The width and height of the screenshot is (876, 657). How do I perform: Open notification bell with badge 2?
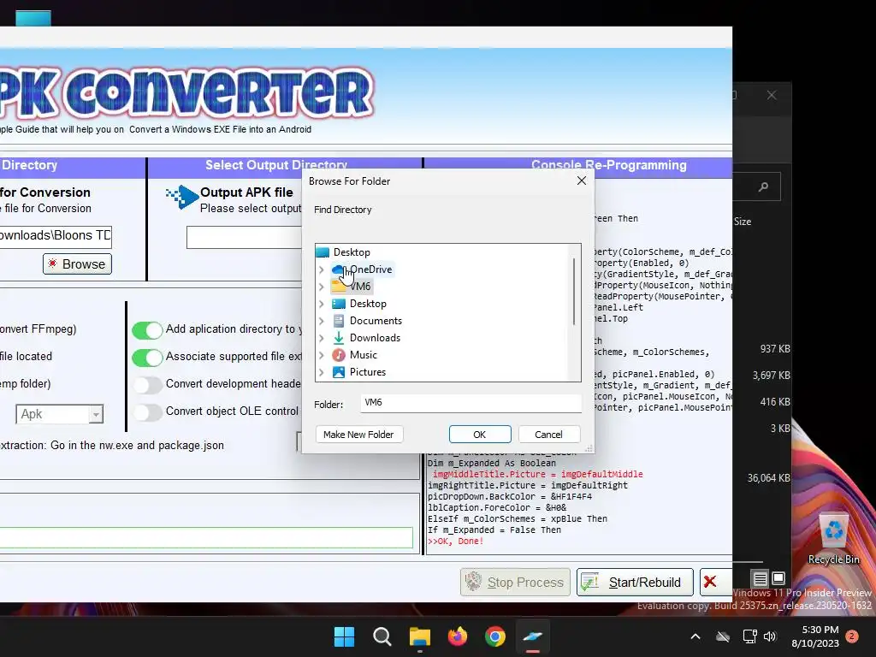pyautogui.click(x=852, y=636)
